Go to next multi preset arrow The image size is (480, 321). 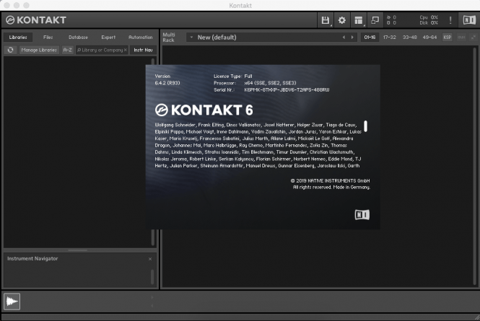click(352, 38)
